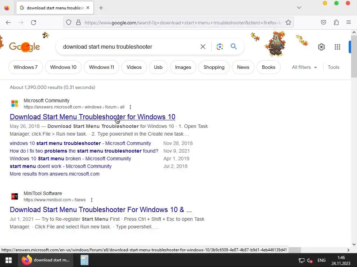Open 'How do I fix two problems' sublink
Image resolution: width=357 pixels, height=267 pixels.
point(84,151)
